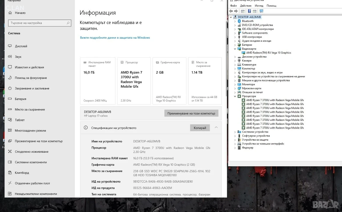Go to Батерия in the Settings sidebar
This screenshot has height=212, width=342.
(21, 99)
